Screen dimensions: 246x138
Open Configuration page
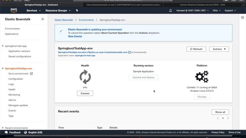(16, 79)
